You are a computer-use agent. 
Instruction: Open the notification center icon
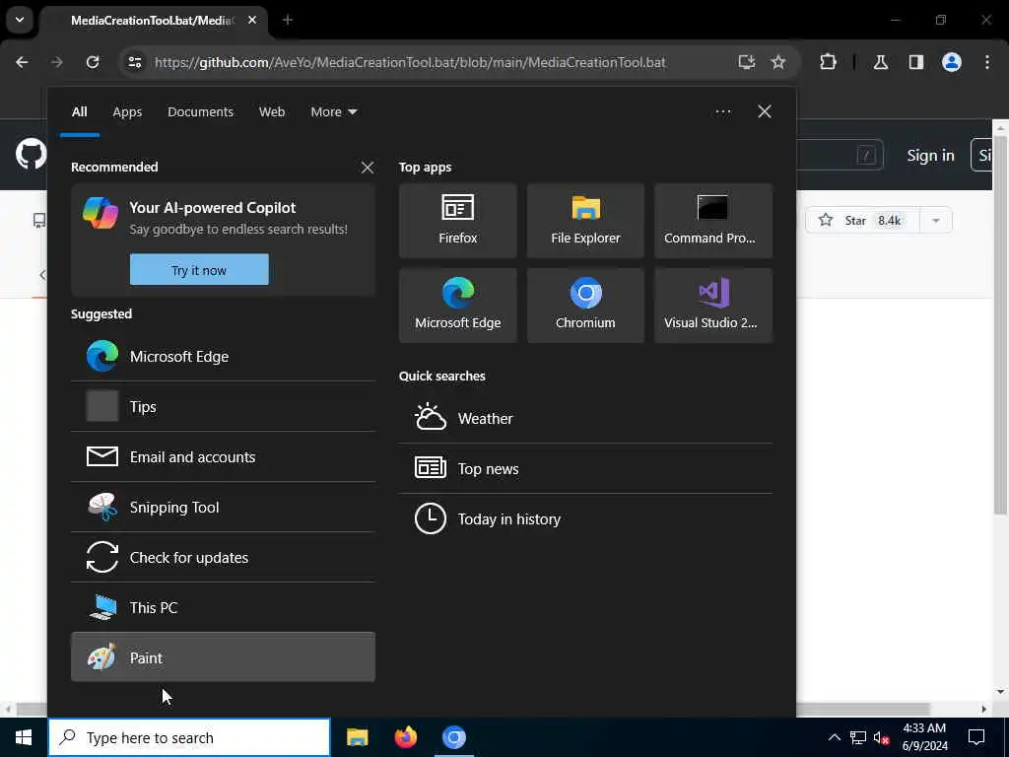[976, 737]
